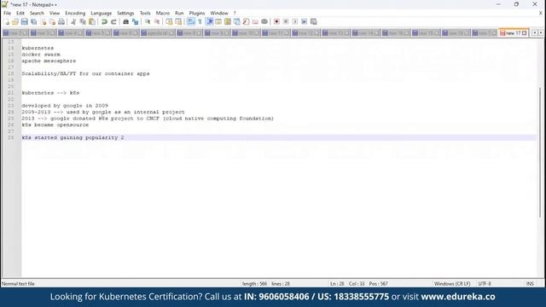Click the Save recorded macro icon
The image size is (546, 307).
click(x=313, y=21)
